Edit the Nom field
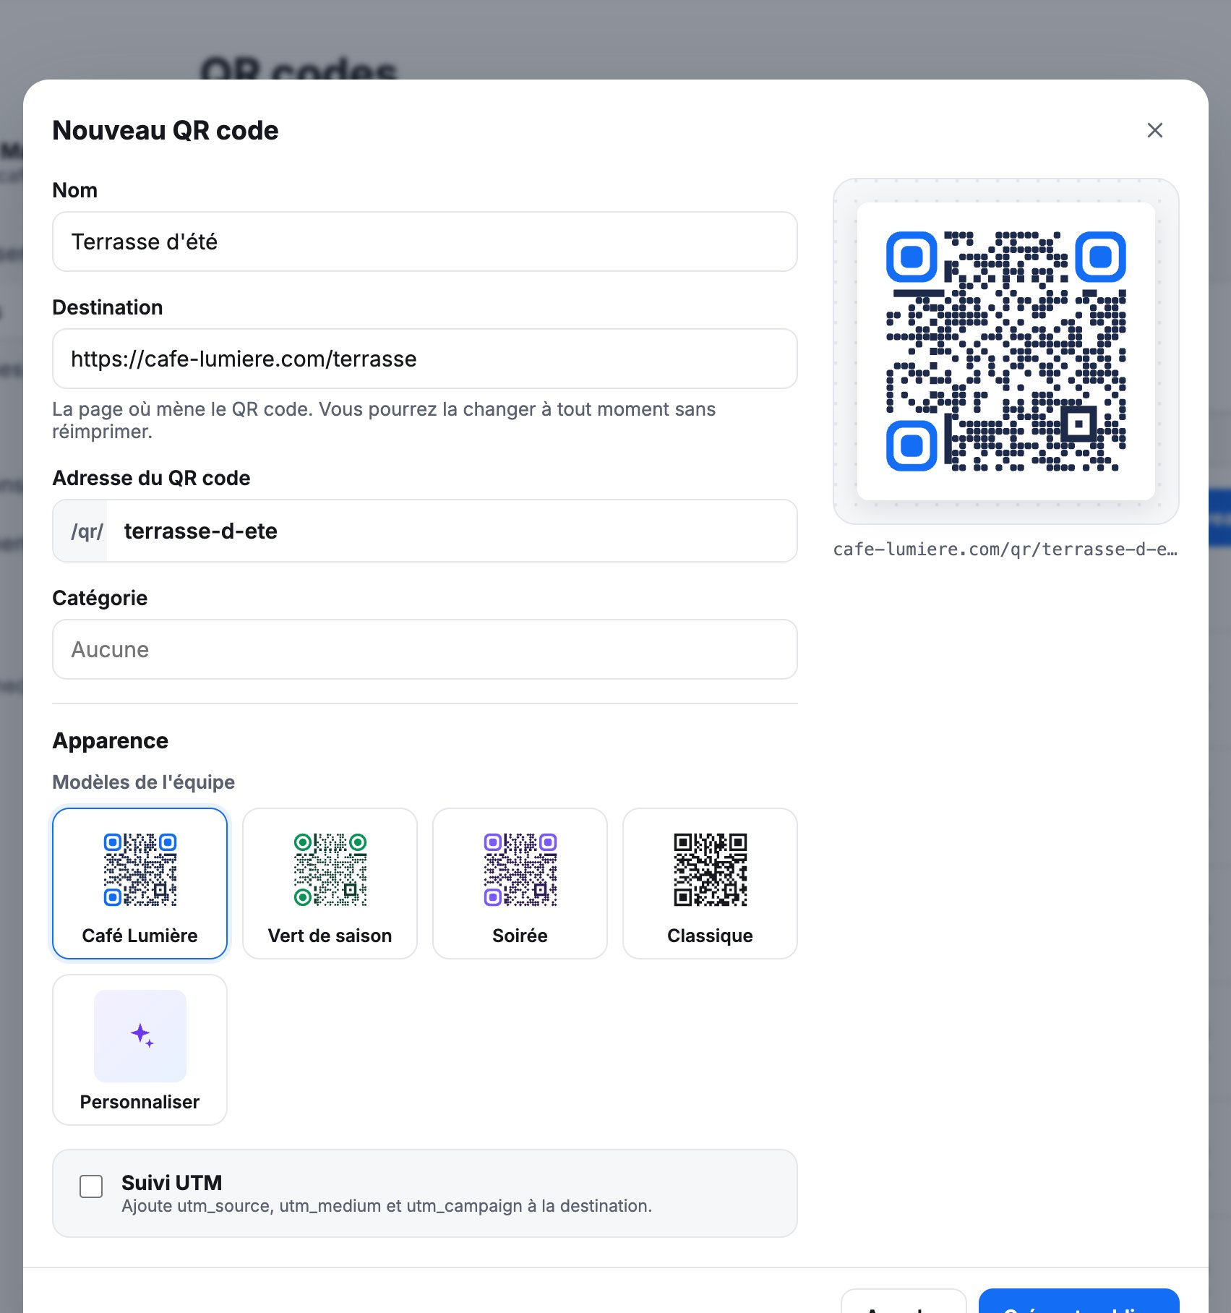1231x1313 pixels. pyautogui.click(x=425, y=241)
